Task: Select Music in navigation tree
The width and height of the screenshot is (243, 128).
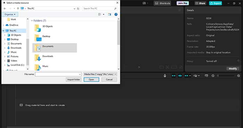Action: click(12, 52)
